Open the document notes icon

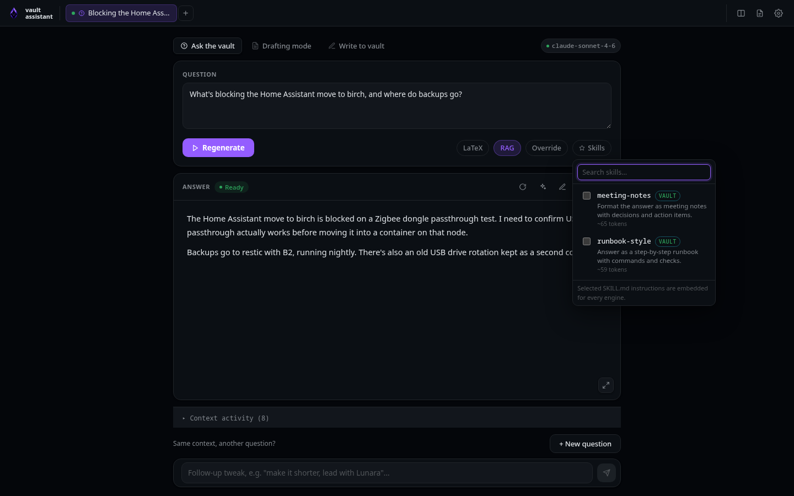coord(760,13)
